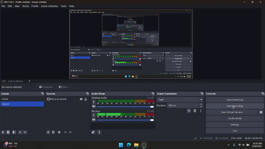265x149 pixels.
Task: Open Windows Start menu
Action: 121,145
